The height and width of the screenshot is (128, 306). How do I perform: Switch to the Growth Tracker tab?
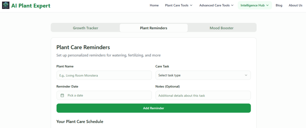[x=85, y=28]
